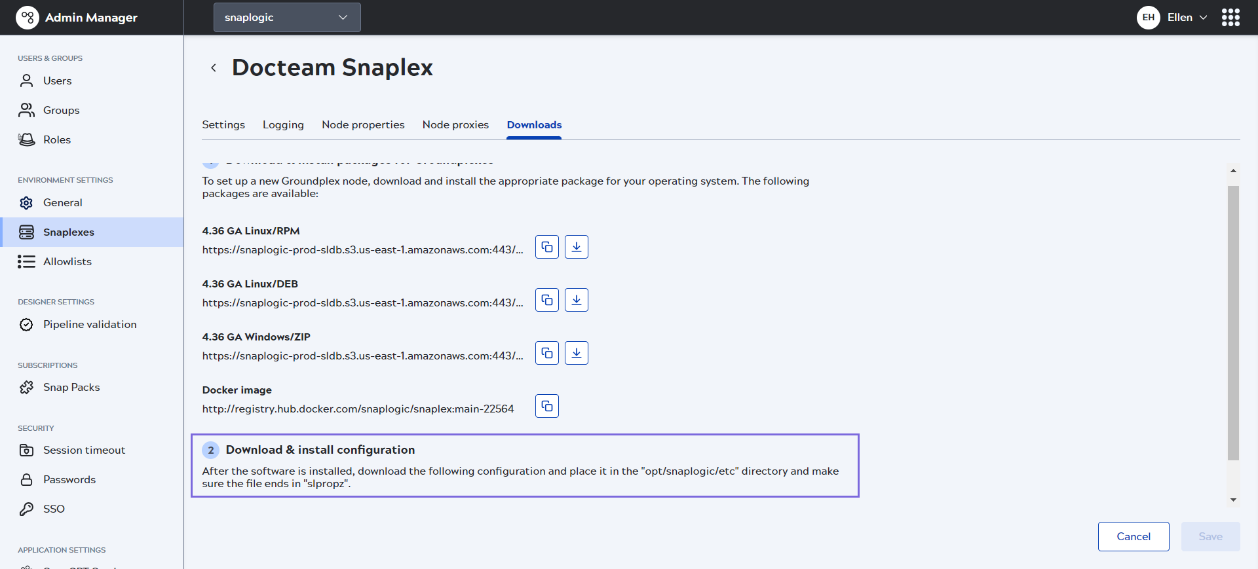Copy the 4.36 GA Linux/RPM package URL
This screenshot has height=569, width=1258.
pyautogui.click(x=546, y=247)
